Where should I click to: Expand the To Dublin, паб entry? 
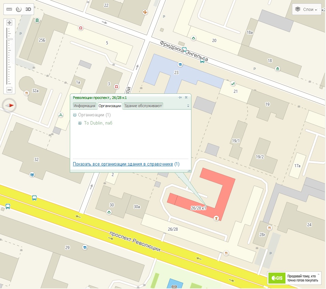point(80,123)
